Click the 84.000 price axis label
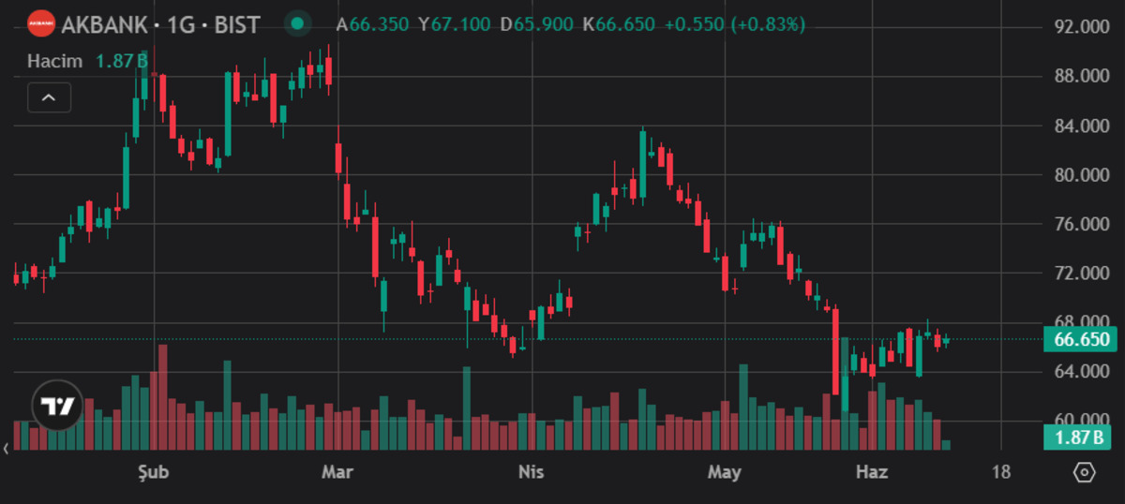The image size is (1125, 504). click(x=1083, y=126)
